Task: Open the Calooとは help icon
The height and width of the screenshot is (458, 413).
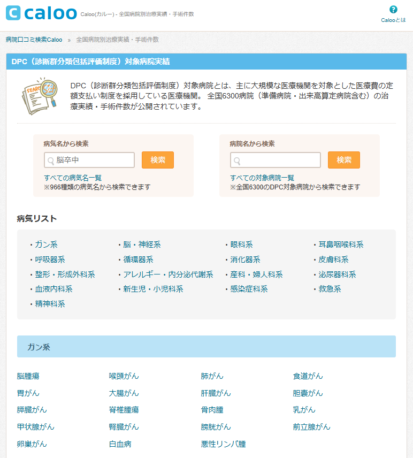Action: click(393, 10)
